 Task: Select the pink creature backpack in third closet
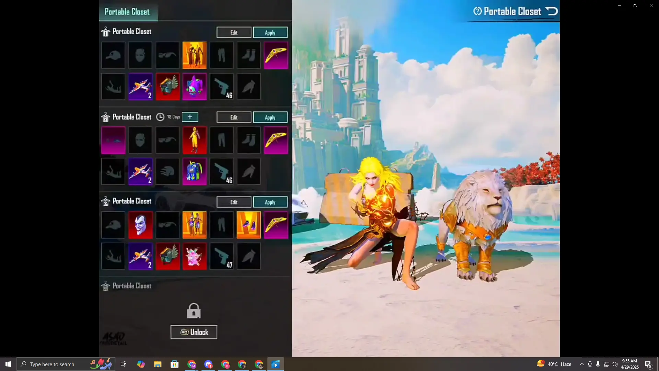[x=194, y=256]
